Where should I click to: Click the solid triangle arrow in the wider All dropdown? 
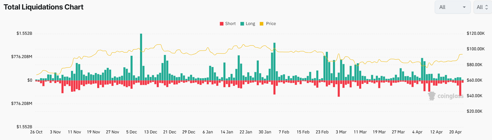point(464,7)
